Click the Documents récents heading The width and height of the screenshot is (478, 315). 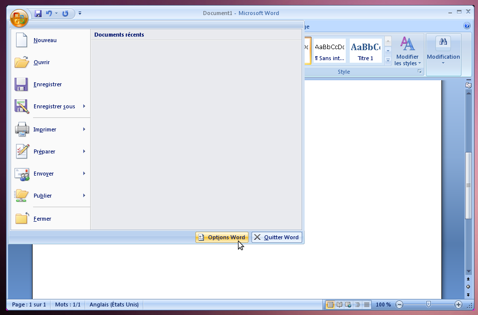pyautogui.click(x=119, y=35)
